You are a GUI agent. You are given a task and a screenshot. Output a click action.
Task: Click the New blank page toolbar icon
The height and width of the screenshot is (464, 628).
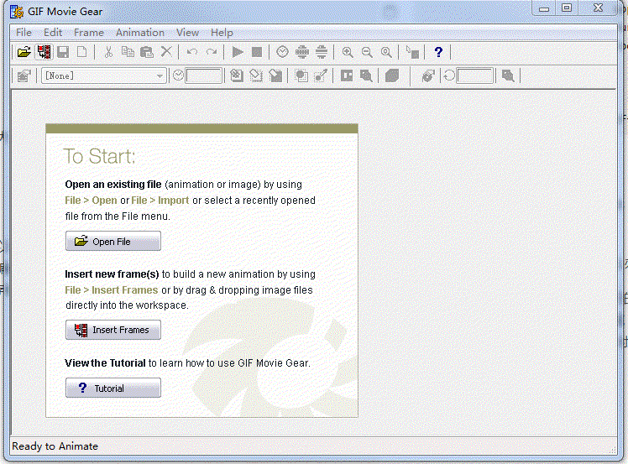pos(81,52)
